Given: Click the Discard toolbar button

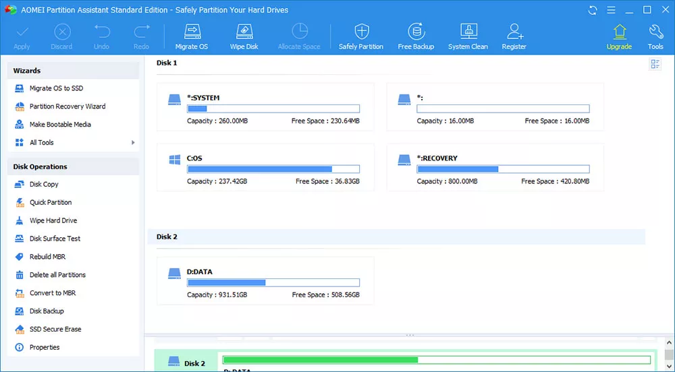Looking at the screenshot, I should pyautogui.click(x=62, y=37).
